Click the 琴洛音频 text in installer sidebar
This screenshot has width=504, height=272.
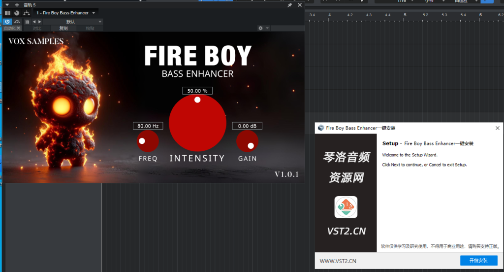[x=346, y=157]
